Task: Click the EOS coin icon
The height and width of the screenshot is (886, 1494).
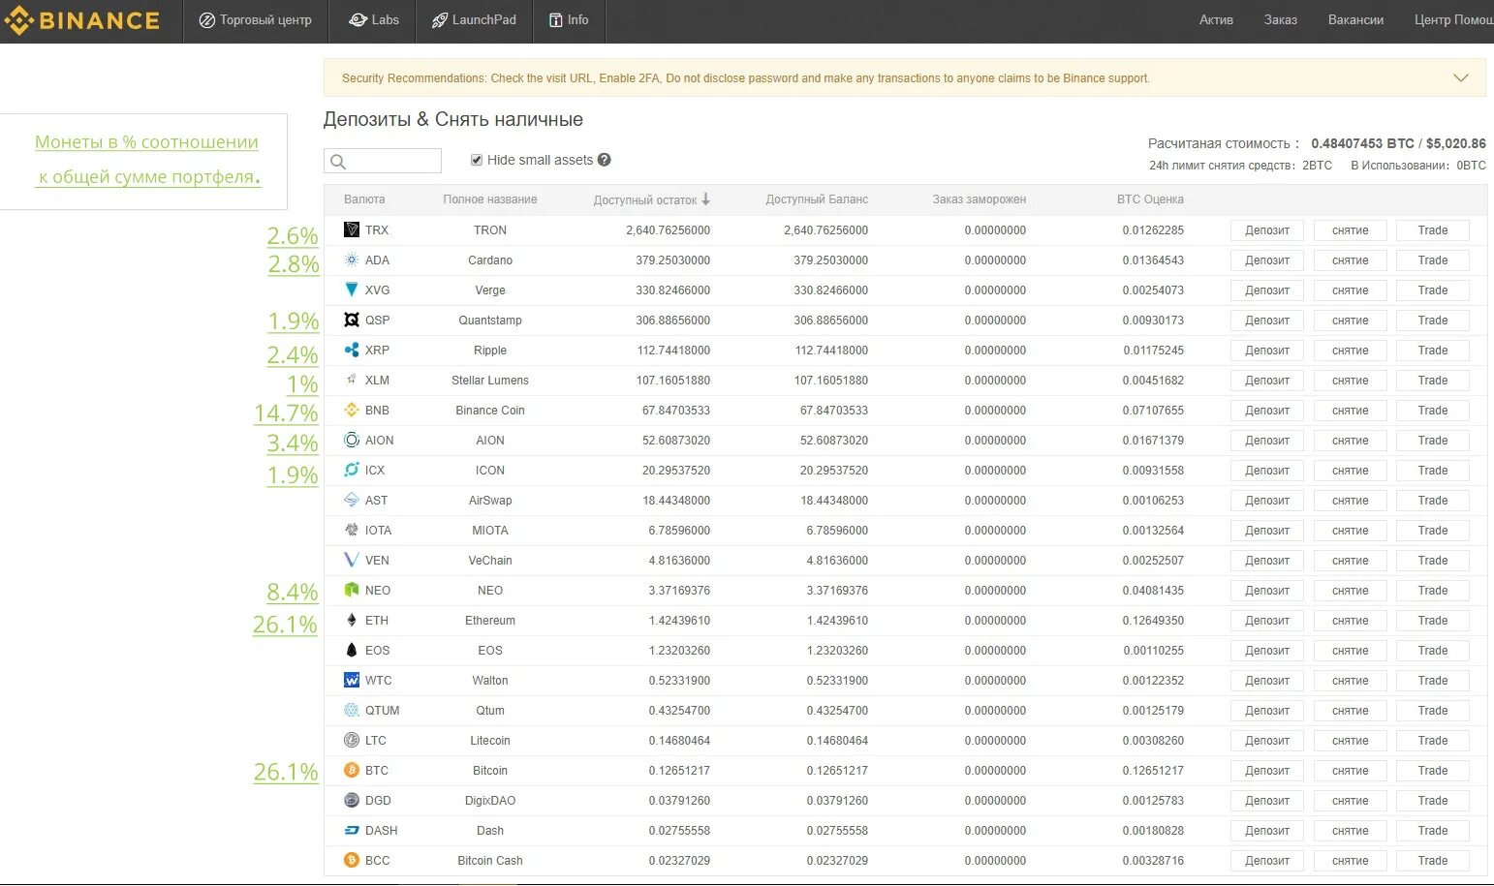Action: click(x=352, y=651)
